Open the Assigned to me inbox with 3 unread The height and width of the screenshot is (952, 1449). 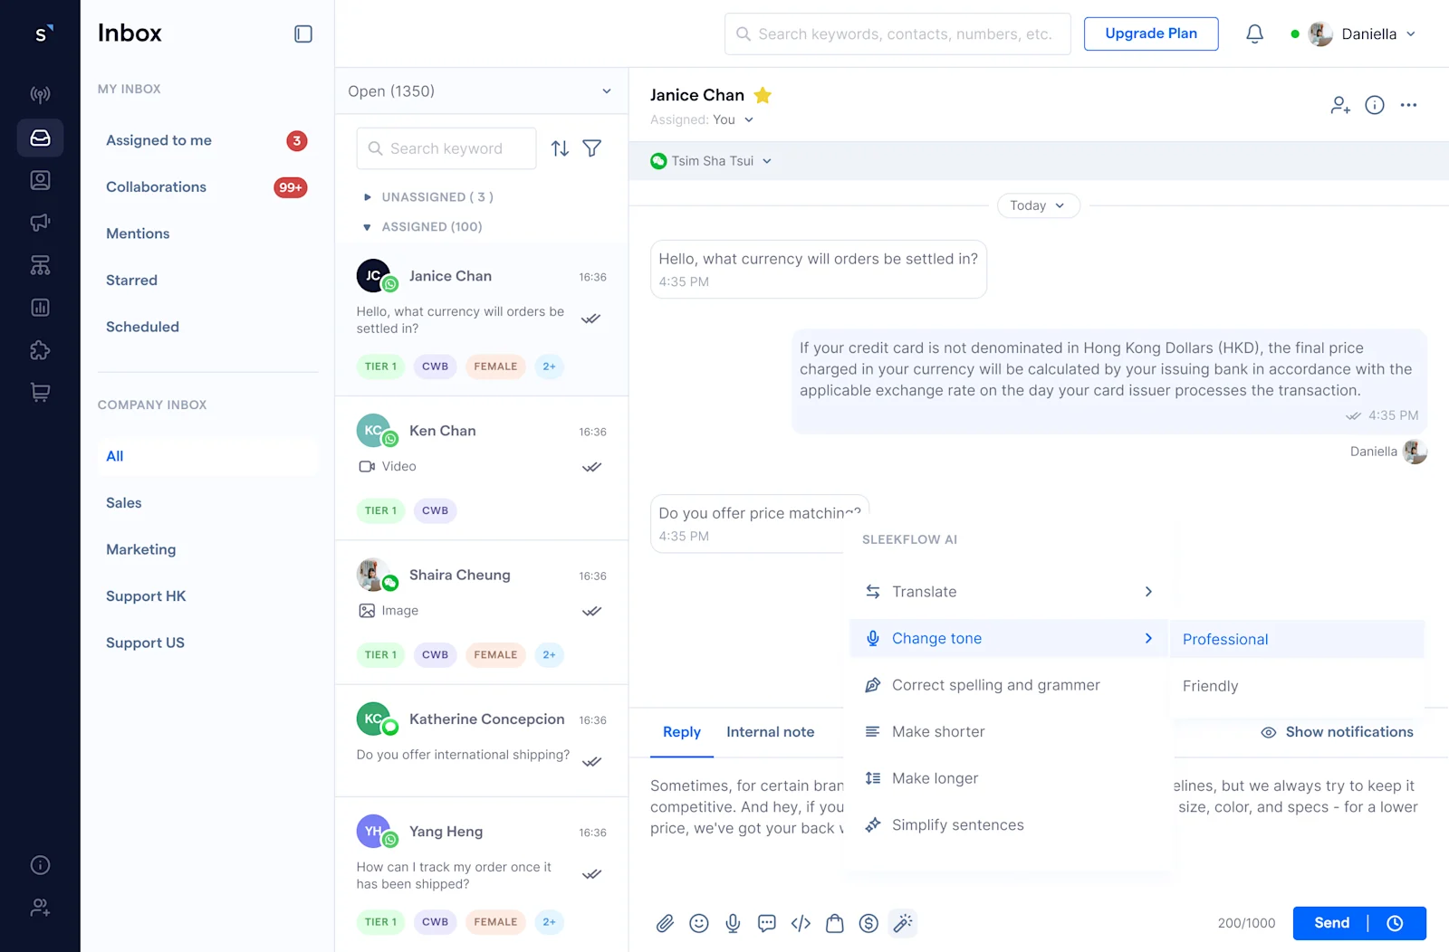158,140
